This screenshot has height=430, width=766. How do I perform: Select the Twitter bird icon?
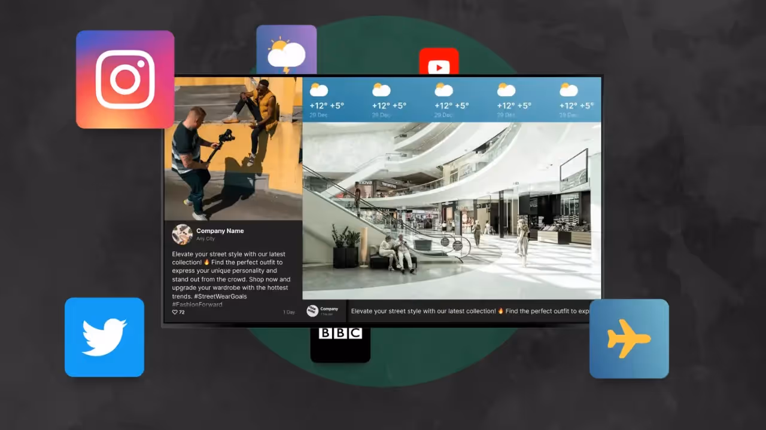point(104,337)
